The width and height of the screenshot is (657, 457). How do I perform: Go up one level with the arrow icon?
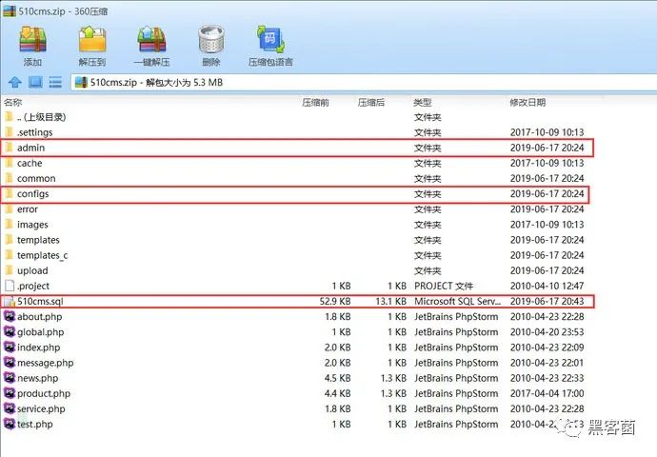pos(14,83)
